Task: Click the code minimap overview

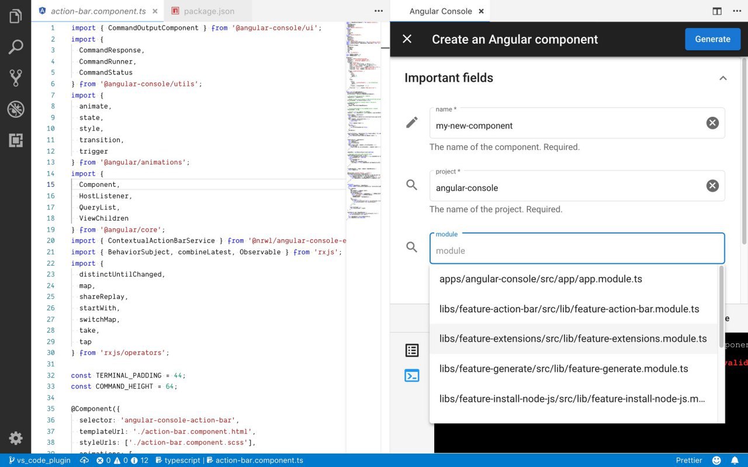Action: click(x=364, y=123)
